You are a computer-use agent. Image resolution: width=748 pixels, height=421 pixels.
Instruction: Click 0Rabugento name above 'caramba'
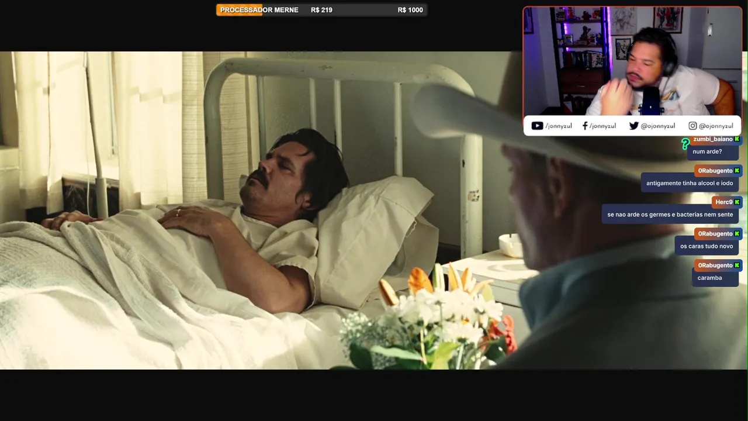pyautogui.click(x=715, y=265)
